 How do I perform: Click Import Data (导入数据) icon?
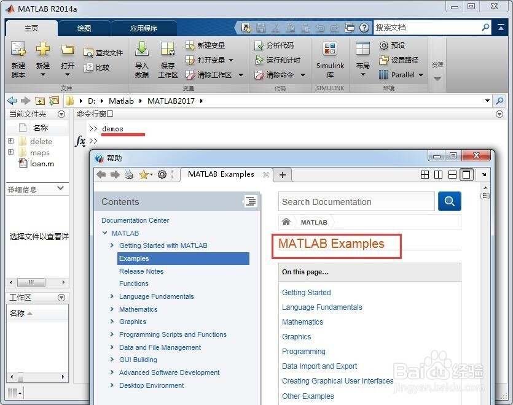click(142, 48)
